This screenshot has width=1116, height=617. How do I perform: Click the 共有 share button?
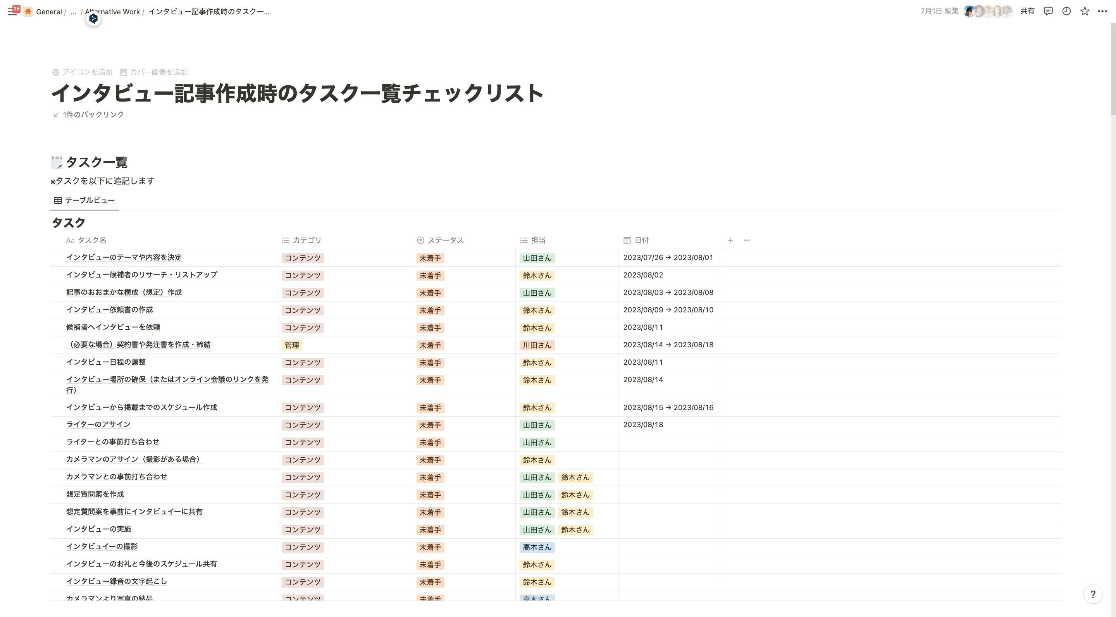(1027, 11)
